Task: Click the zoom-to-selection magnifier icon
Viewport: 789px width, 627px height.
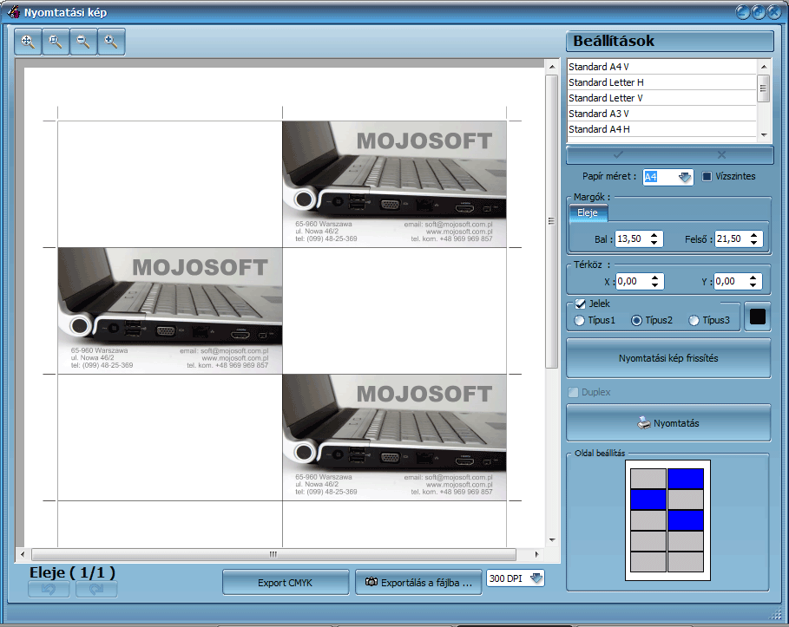Action: 56,42
